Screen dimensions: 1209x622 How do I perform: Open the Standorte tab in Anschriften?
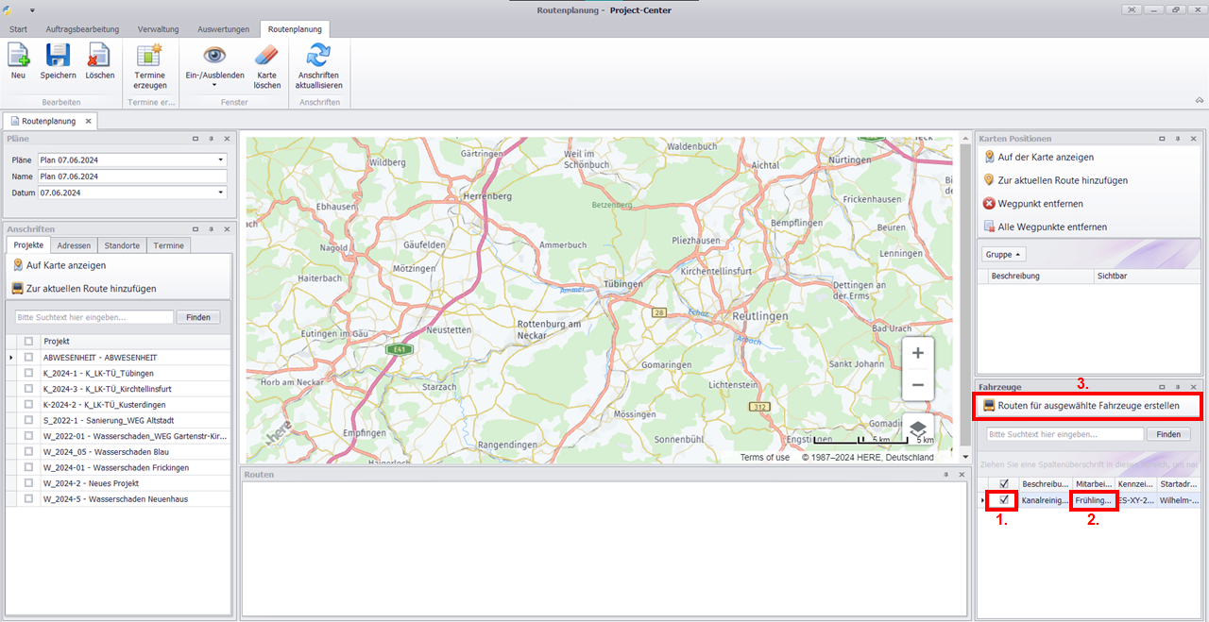(x=123, y=245)
